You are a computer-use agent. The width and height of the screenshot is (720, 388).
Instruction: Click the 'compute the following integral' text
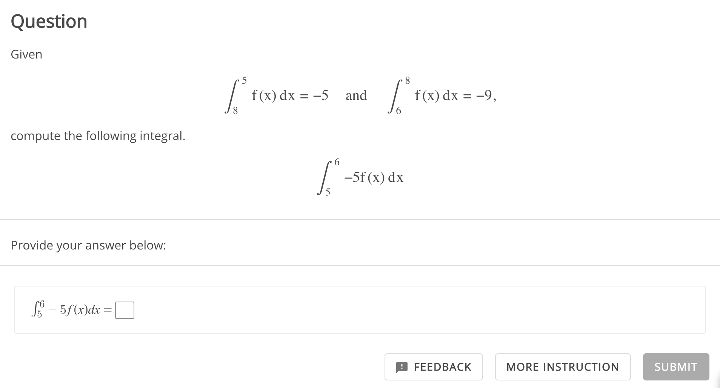(98, 136)
